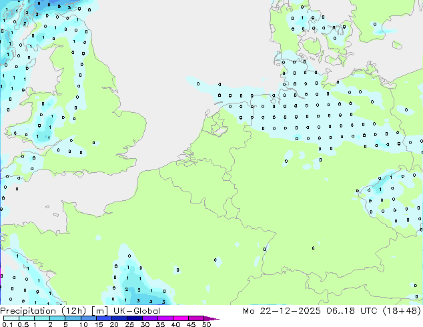Click the '15' legend value
Image resolution: width=423 pixels, height=327 pixels.
click(x=99, y=324)
